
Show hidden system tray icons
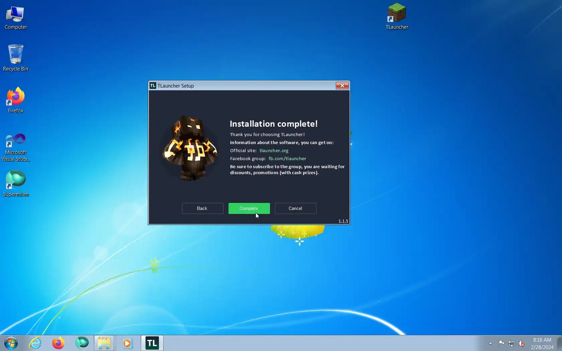pos(490,343)
